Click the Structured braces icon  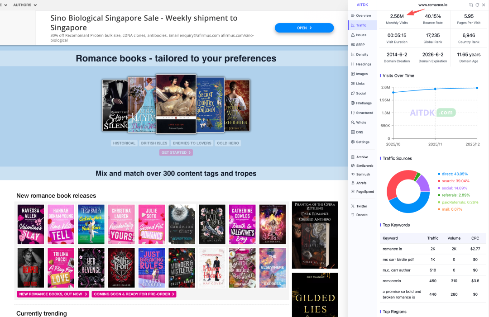[x=353, y=113]
